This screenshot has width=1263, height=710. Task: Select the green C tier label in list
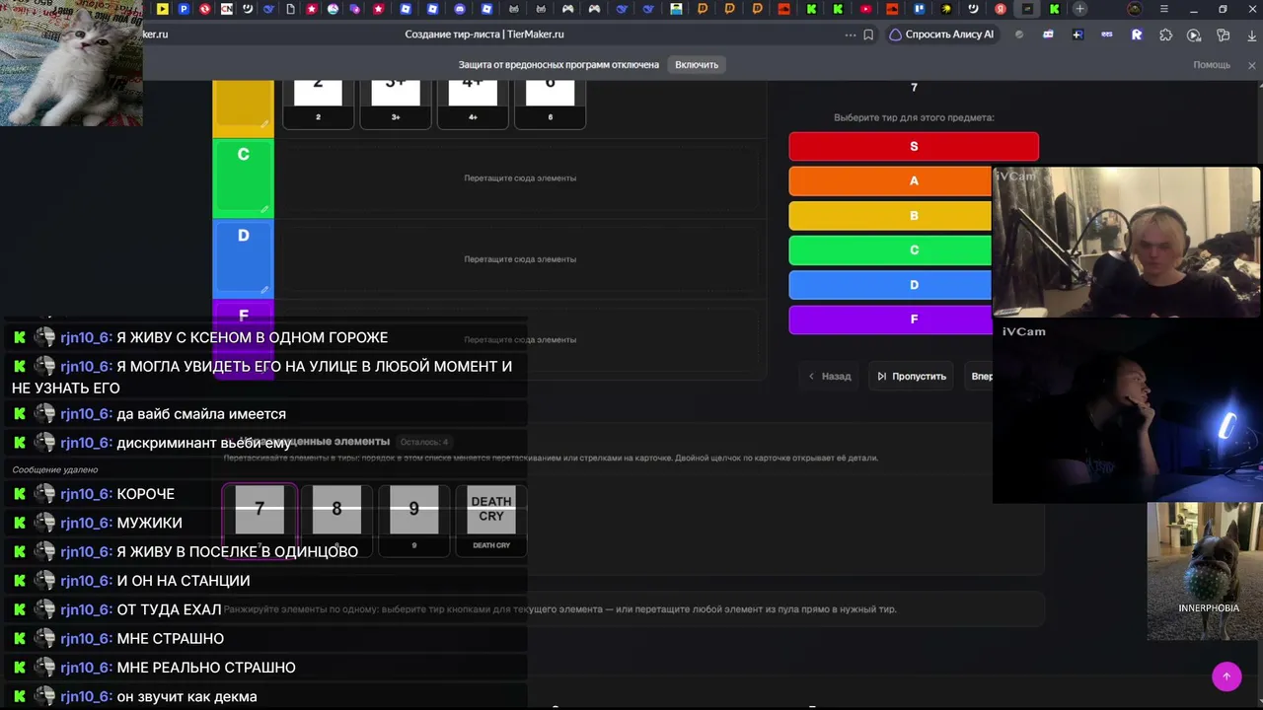[243, 177]
